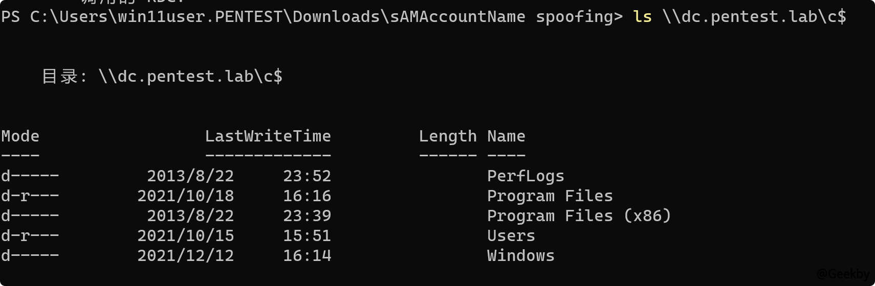Image resolution: width=875 pixels, height=286 pixels.
Task: Click the mode string of the Users row
Action: coord(30,236)
